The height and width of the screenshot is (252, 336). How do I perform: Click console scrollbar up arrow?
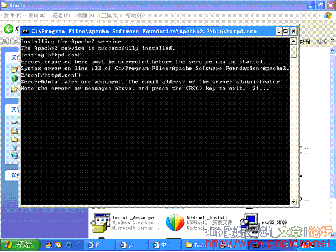(x=293, y=41)
